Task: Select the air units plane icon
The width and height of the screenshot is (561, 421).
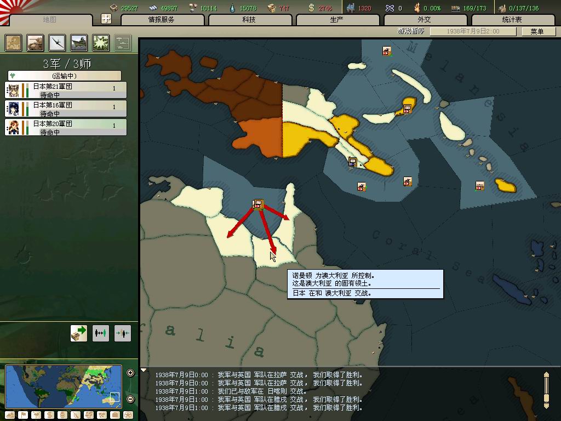Action: click(57, 43)
